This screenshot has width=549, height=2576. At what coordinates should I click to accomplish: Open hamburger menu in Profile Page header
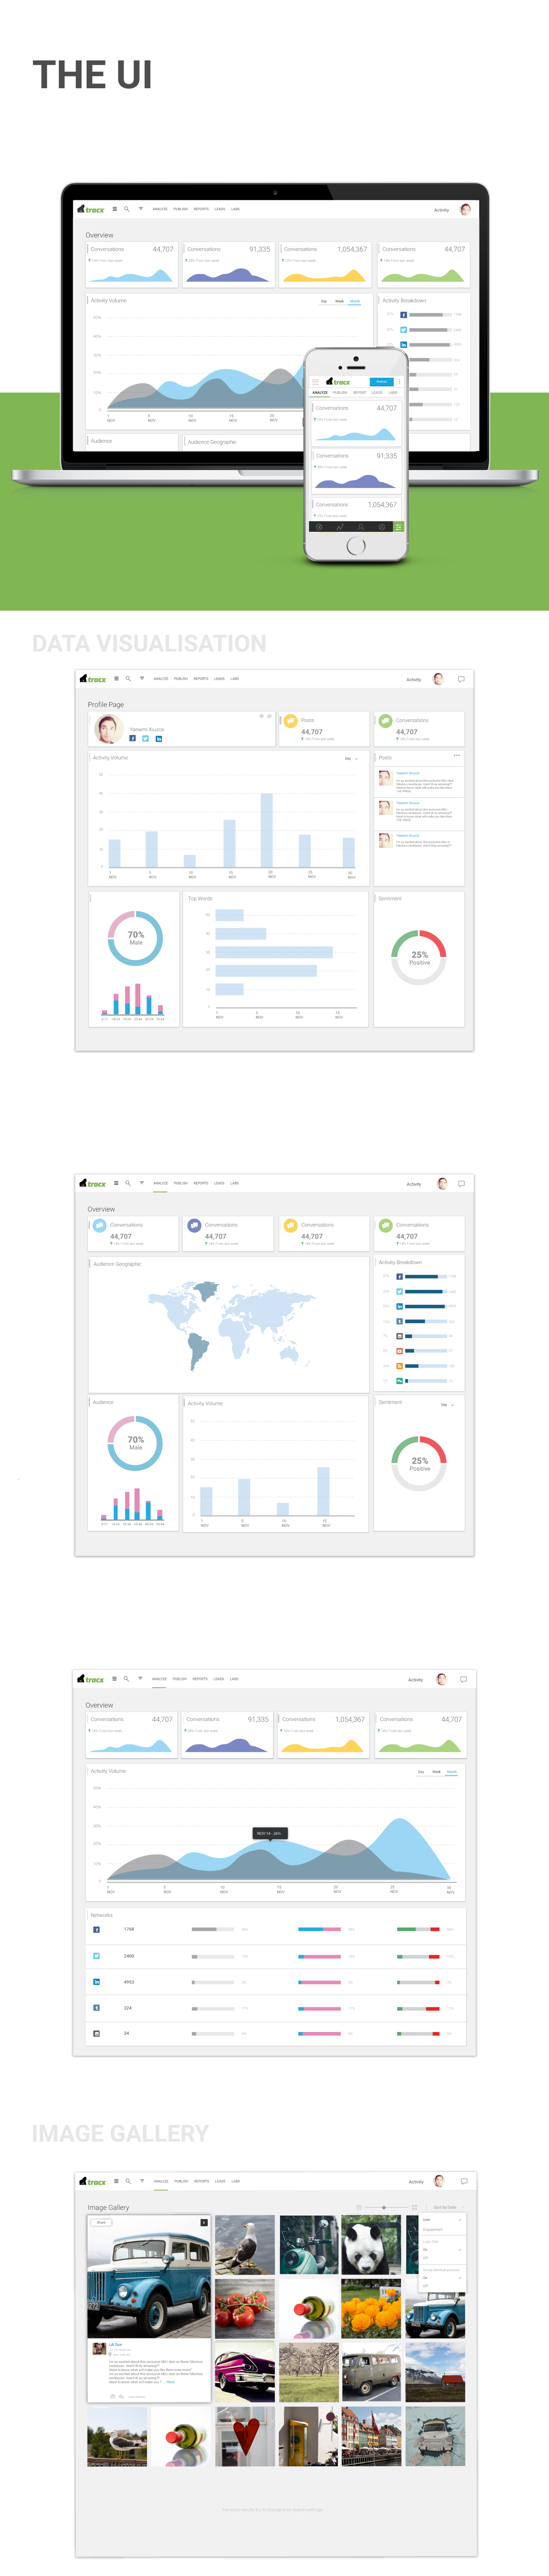tap(116, 679)
